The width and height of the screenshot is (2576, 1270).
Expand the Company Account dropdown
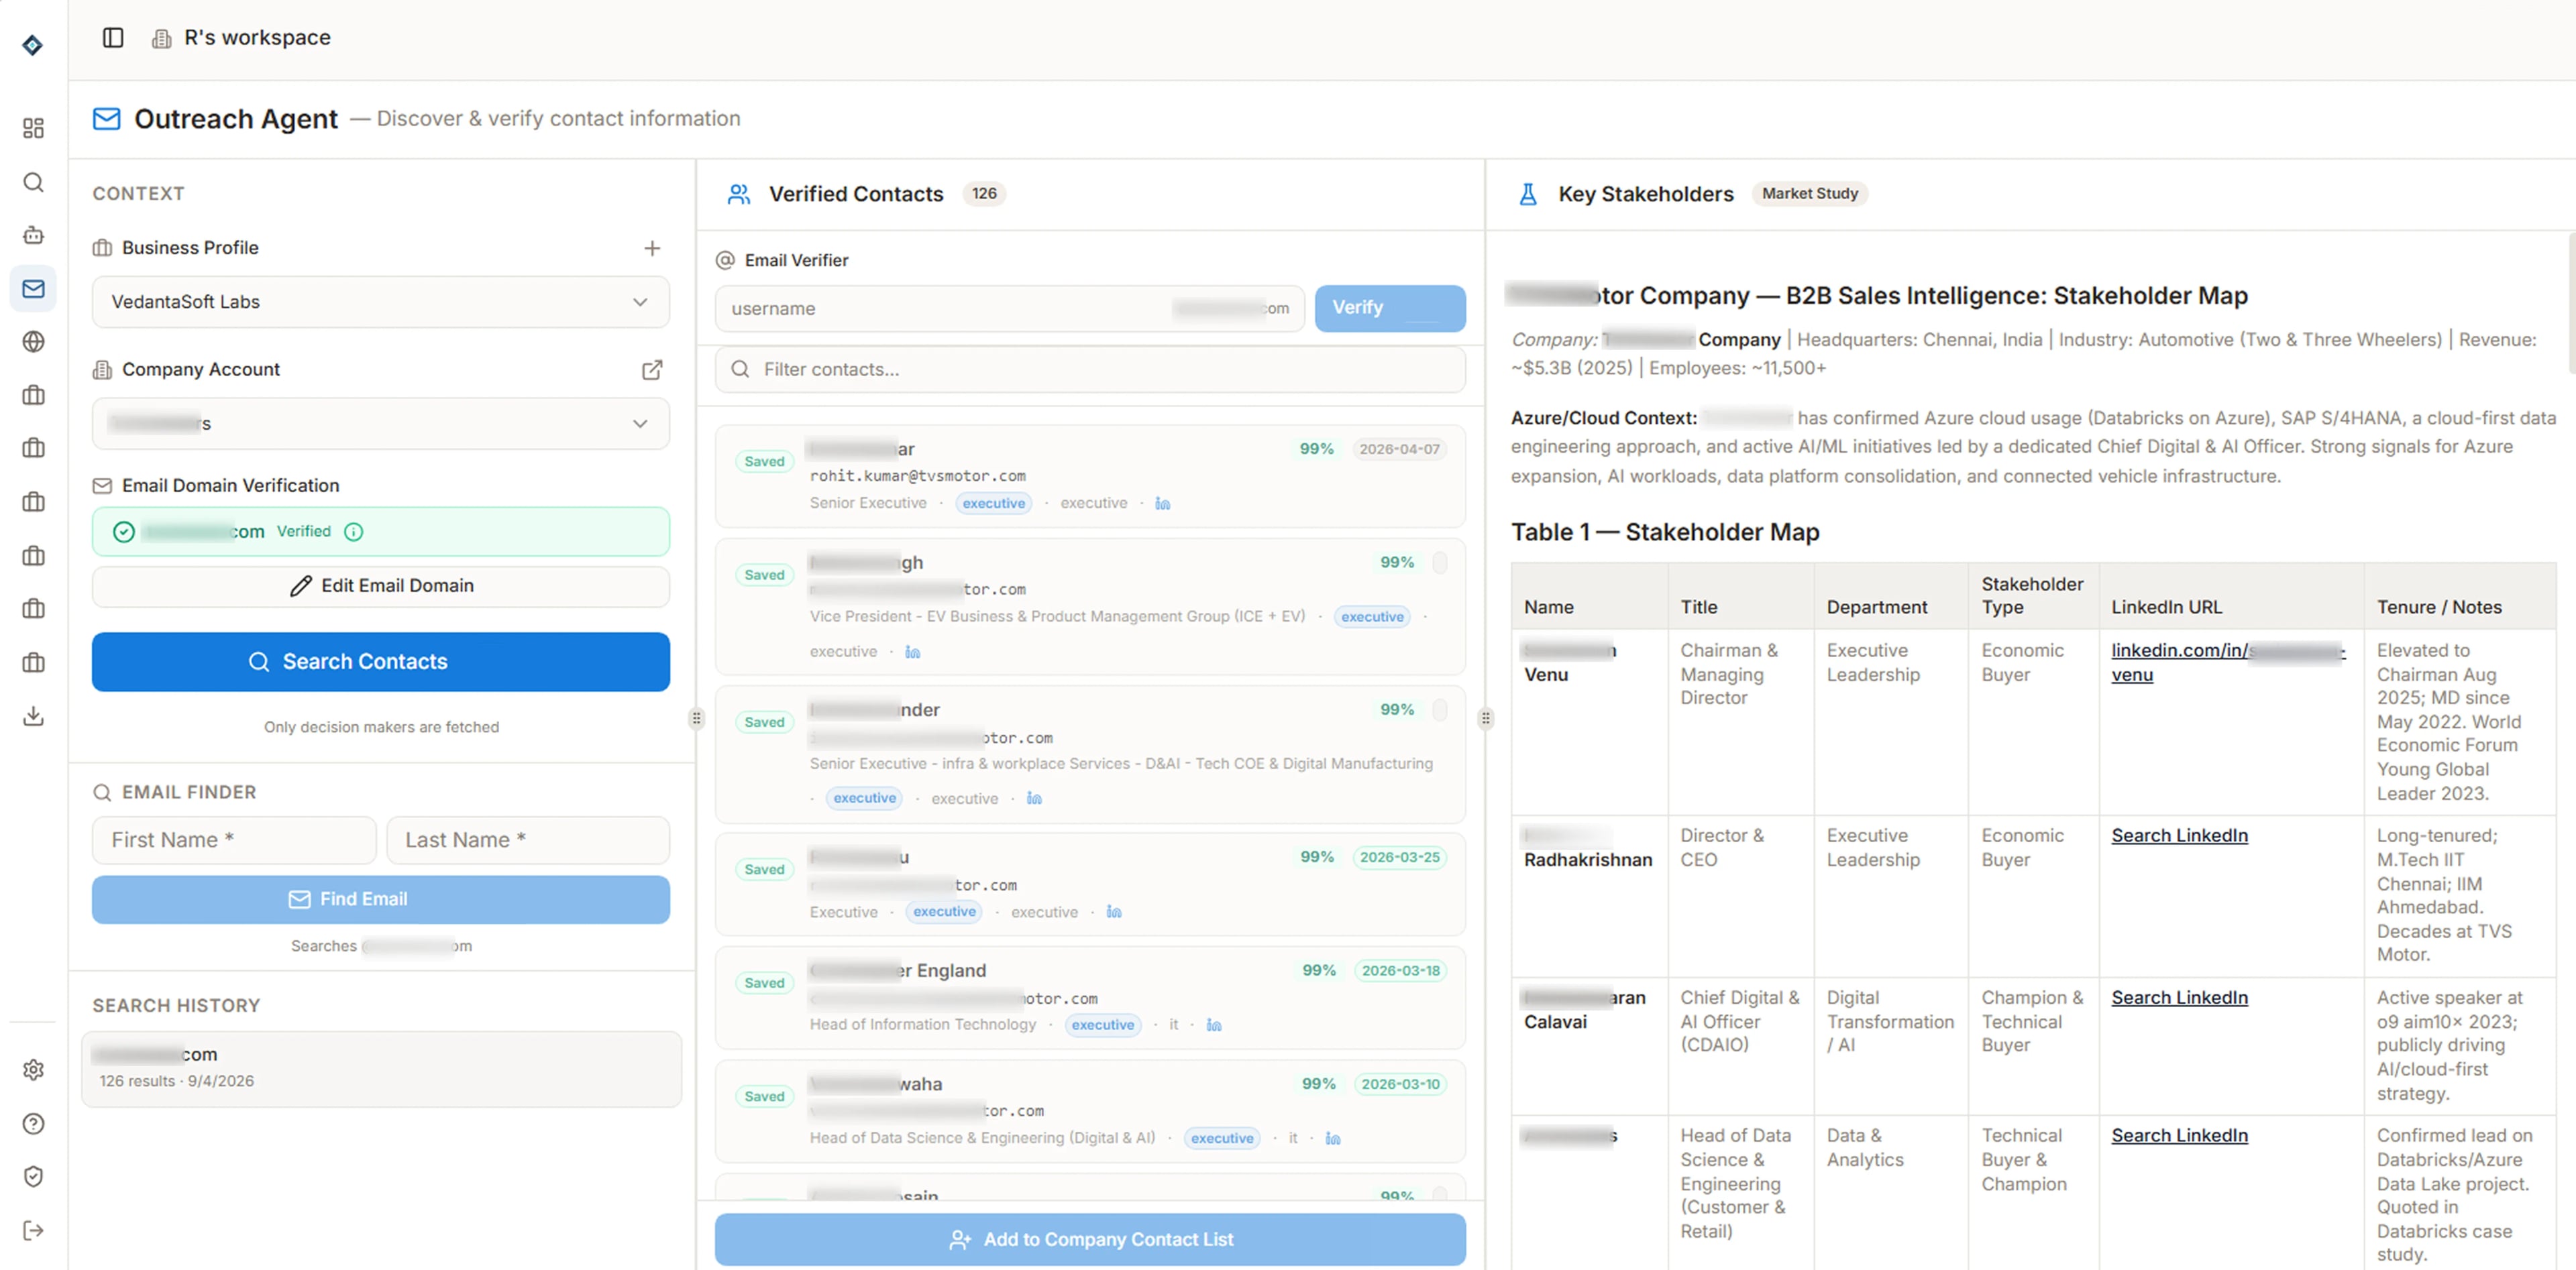tap(380, 424)
